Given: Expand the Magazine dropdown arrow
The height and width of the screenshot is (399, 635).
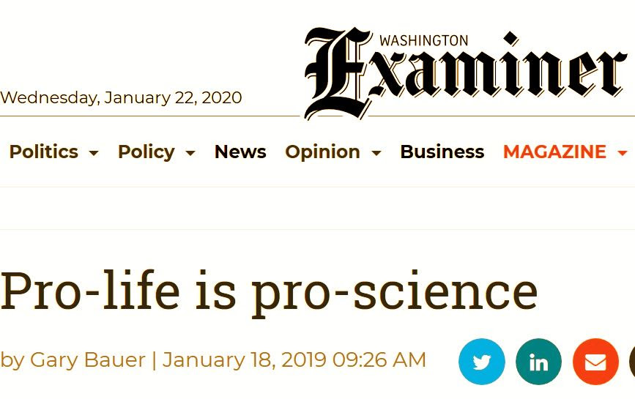Looking at the screenshot, I should click(623, 153).
